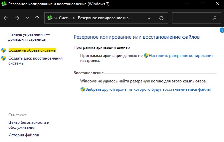The height and width of the screenshot is (142, 224).
Task: Click Восстановление section label
Action: click(x=89, y=73)
